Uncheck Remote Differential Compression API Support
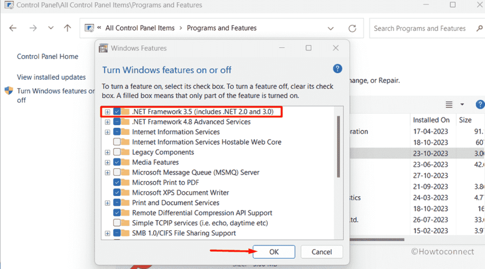The image size is (485, 269). [x=117, y=213]
